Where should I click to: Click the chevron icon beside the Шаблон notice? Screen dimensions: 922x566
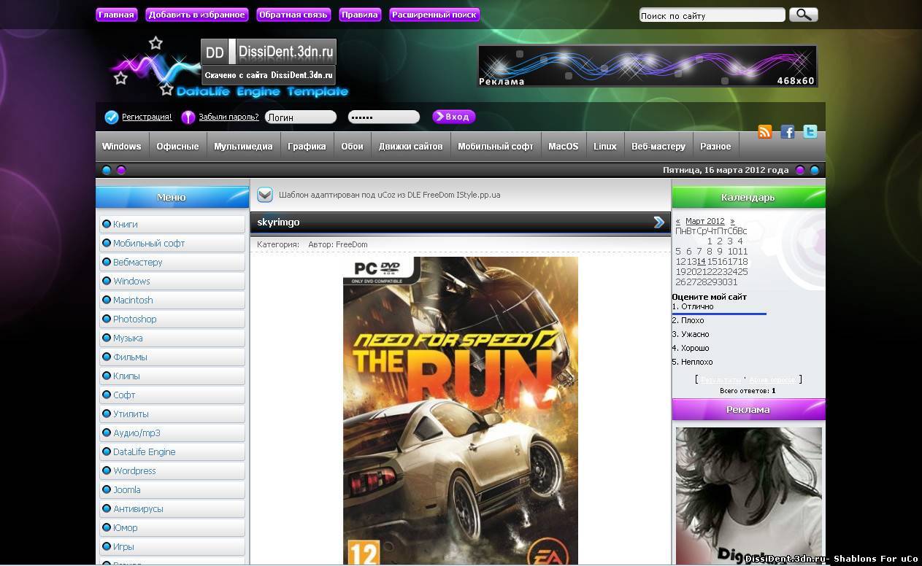pyautogui.click(x=265, y=195)
